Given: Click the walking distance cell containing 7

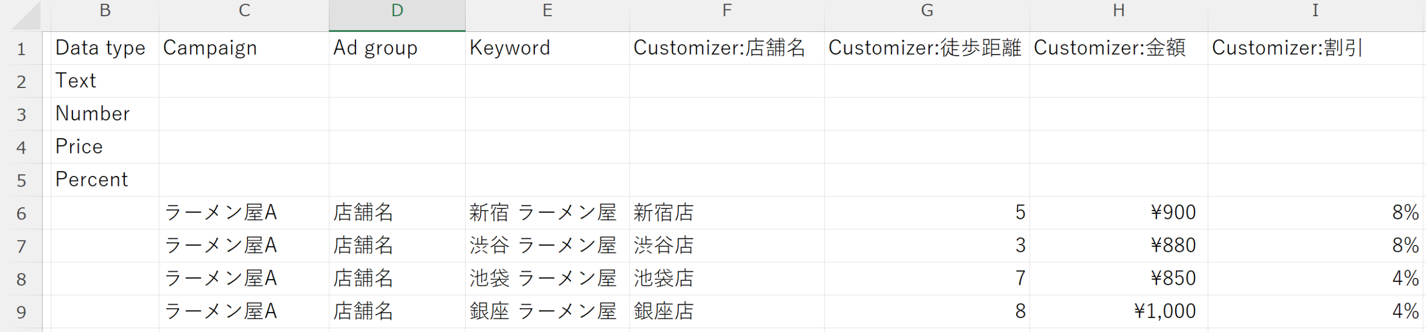Looking at the screenshot, I should (x=926, y=279).
